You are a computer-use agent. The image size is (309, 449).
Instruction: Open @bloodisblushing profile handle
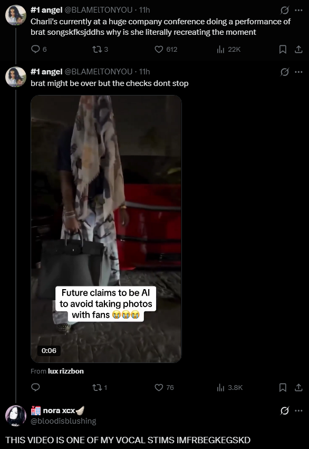(x=63, y=421)
